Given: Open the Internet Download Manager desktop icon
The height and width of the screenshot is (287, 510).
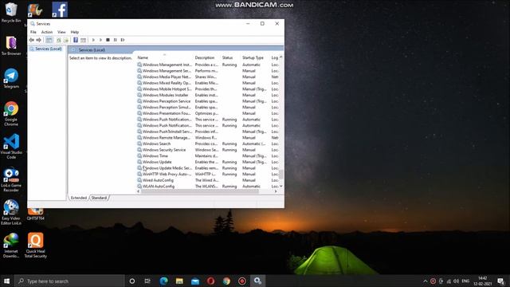Looking at the screenshot, I should coord(11,246).
